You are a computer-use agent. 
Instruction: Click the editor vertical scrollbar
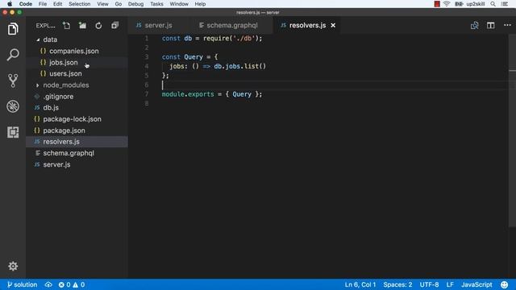(x=512, y=130)
